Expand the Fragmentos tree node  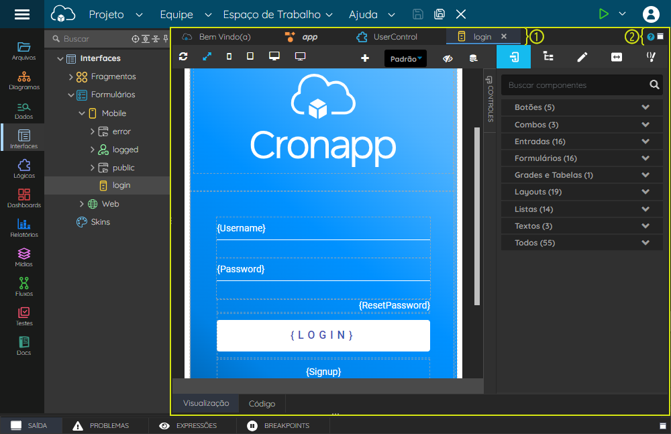click(x=71, y=77)
